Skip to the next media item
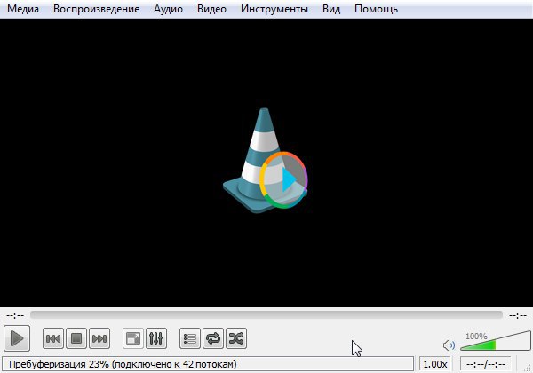Viewport: 533px width, 373px height. pyautogui.click(x=99, y=338)
